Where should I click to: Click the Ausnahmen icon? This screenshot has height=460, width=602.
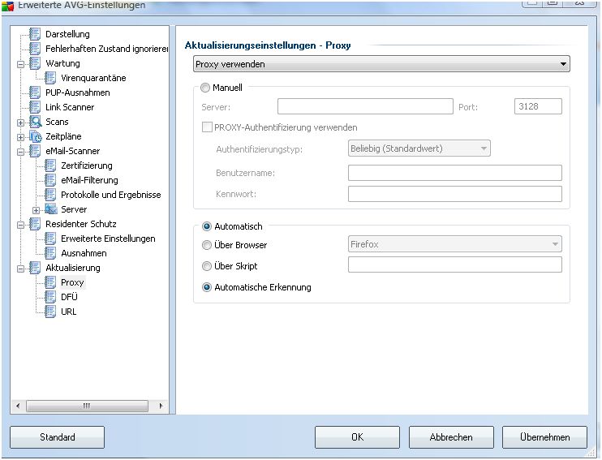(50, 253)
